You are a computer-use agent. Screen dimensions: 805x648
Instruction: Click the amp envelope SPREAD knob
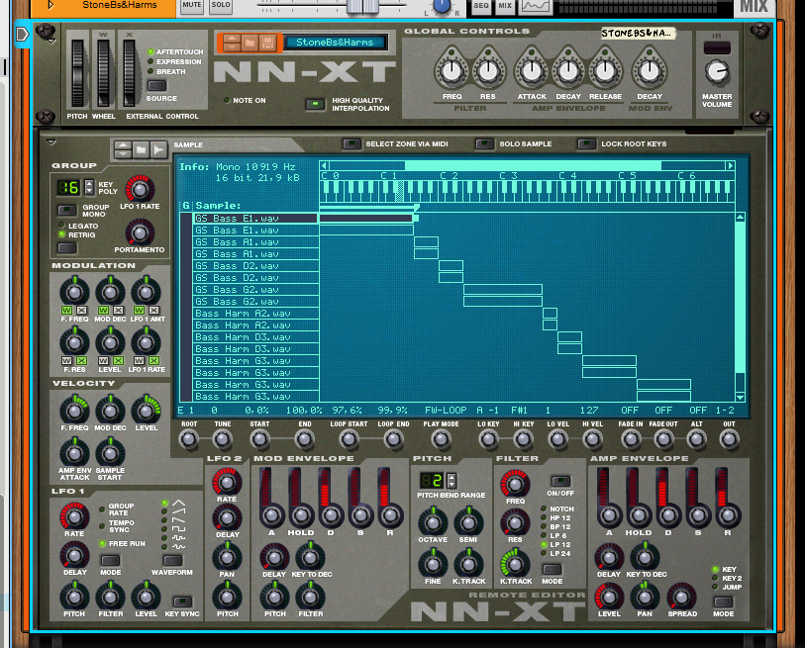[681, 598]
